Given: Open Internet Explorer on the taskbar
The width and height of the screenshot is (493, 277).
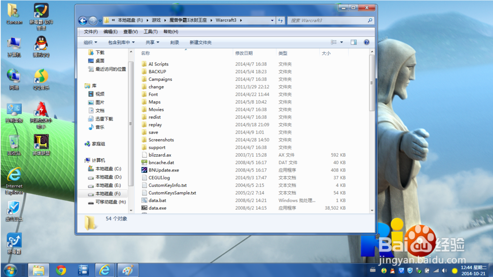Looking at the screenshot, I should (x=105, y=271).
